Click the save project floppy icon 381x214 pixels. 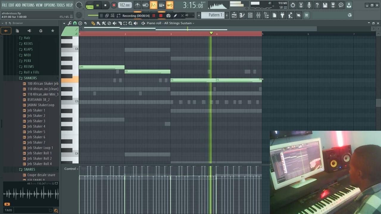(325, 5)
